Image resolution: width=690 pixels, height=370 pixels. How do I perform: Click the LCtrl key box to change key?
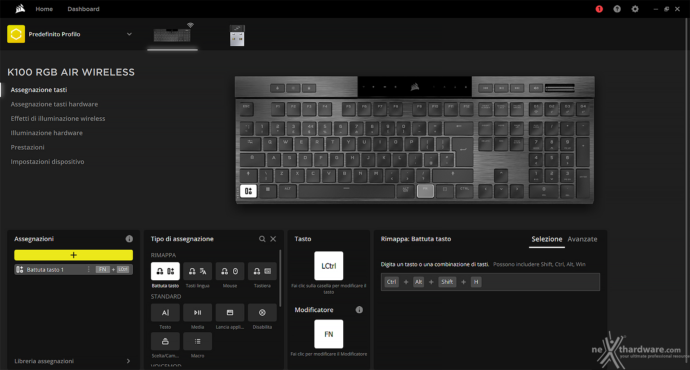(x=329, y=266)
